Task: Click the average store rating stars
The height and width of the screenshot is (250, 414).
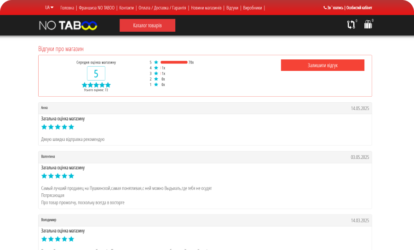Action: [96, 85]
